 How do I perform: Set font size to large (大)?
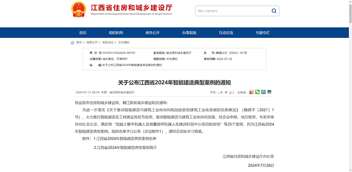pyautogui.click(x=221, y=93)
